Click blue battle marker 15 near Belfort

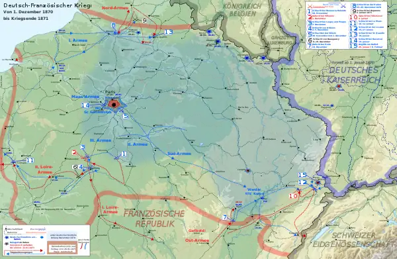pyautogui.click(x=302, y=175)
